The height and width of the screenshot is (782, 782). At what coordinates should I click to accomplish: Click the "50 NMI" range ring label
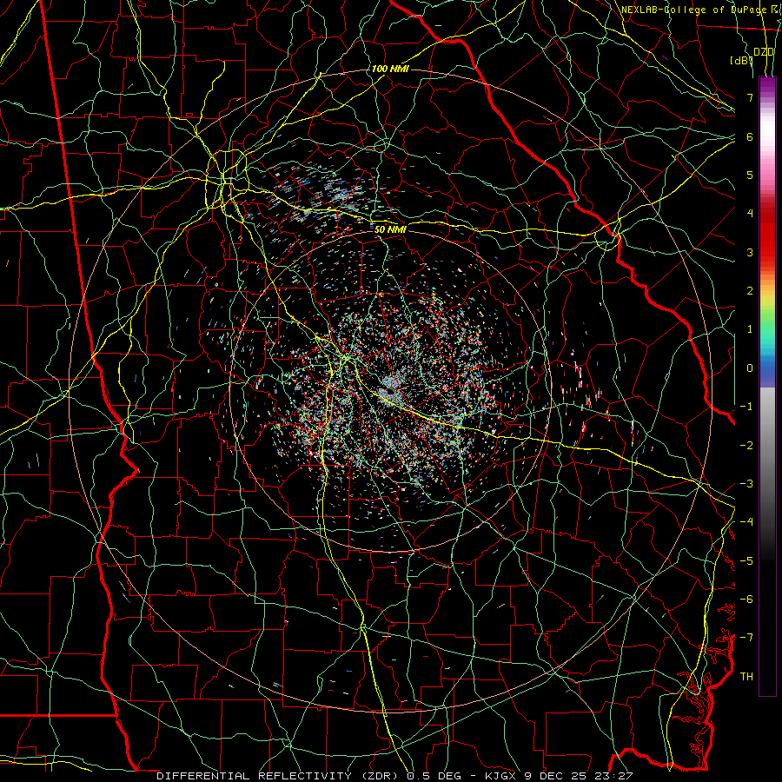[x=390, y=229]
